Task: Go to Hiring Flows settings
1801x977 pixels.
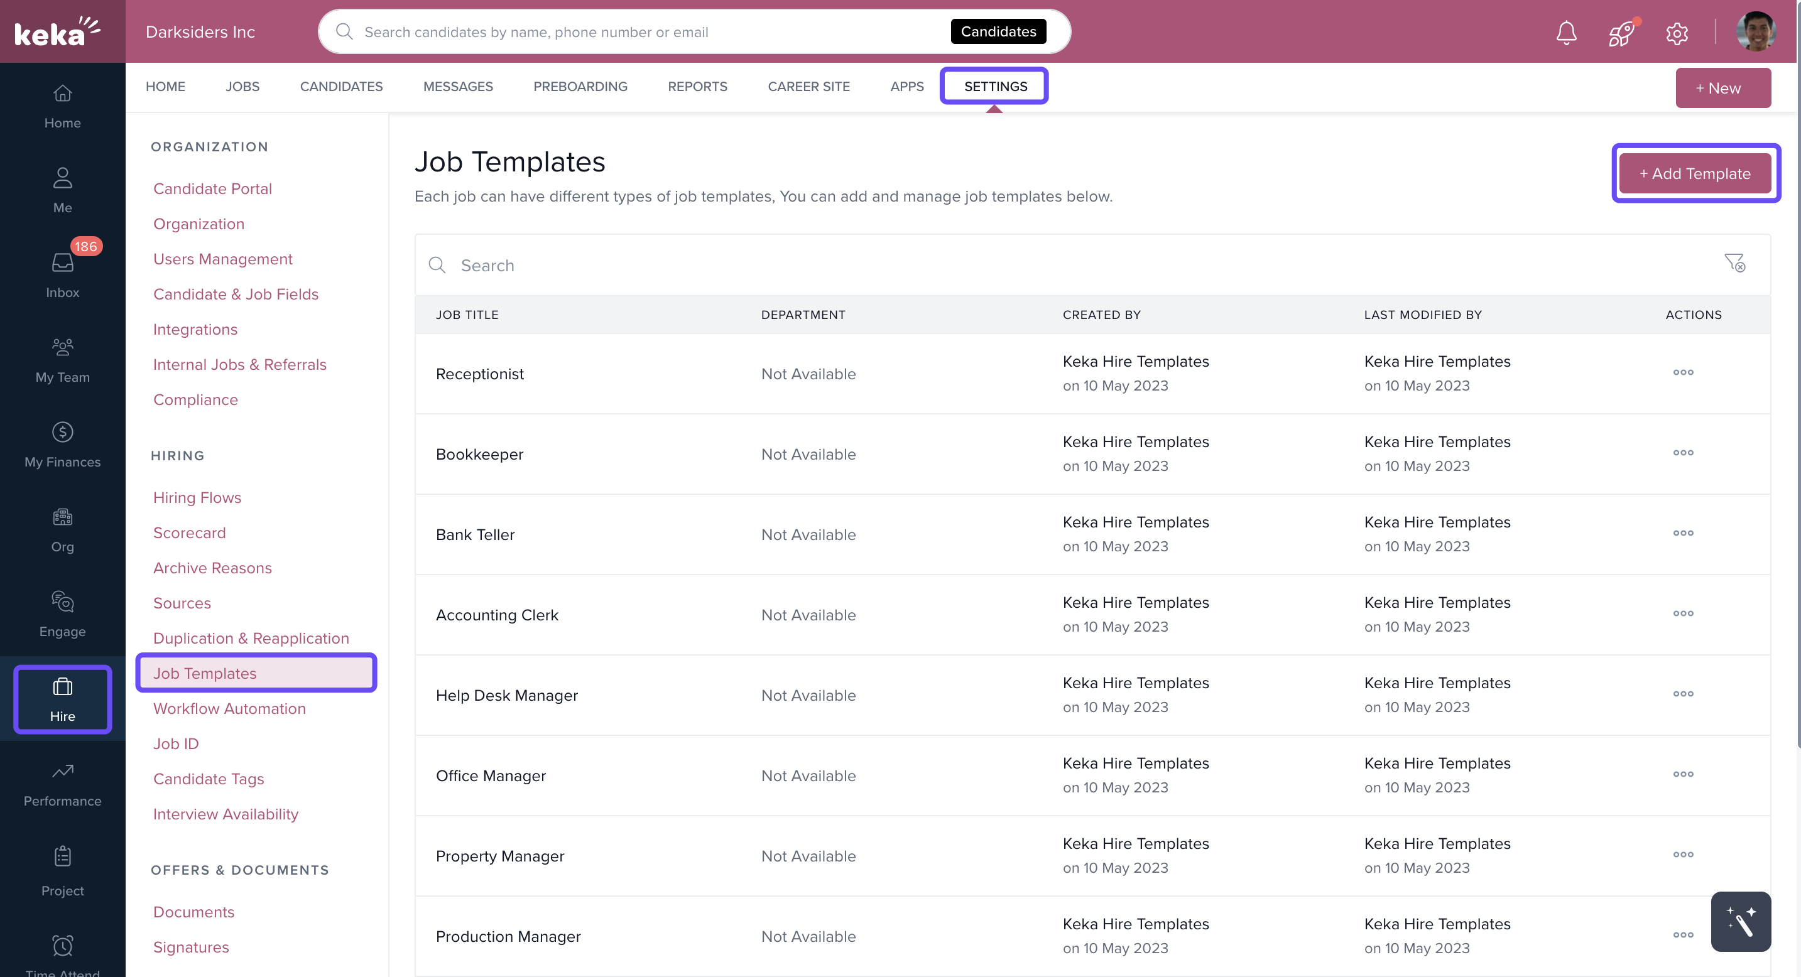Action: point(197,497)
